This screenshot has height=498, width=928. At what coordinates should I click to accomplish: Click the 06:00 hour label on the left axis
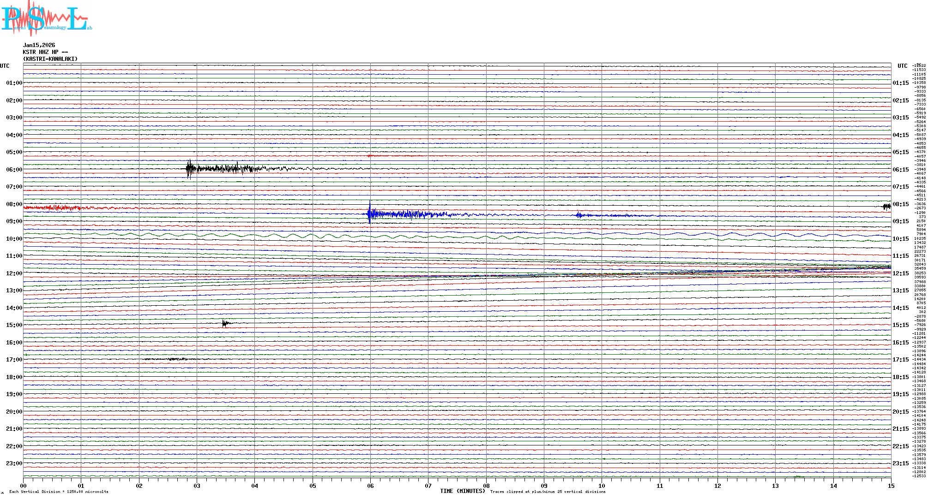pyautogui.click(x=14, y=170)
